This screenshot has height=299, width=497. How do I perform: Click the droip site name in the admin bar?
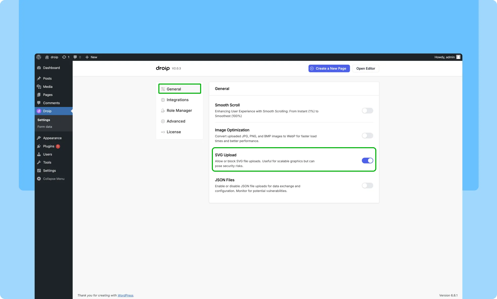coord(54,57)
